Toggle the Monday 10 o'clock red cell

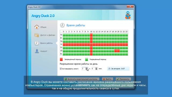91,35
